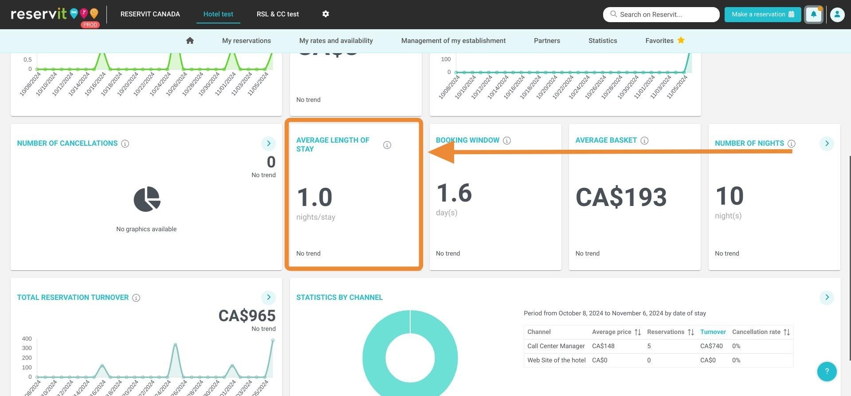Show info for Number of Cancellations

tap(125, 144)
